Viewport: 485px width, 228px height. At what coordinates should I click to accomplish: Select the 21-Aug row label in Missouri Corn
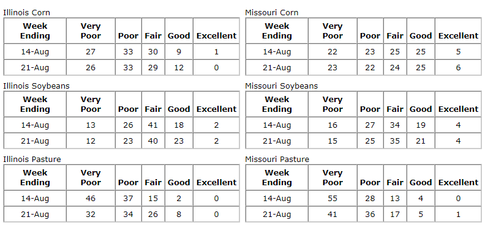click(x=277, y=68)
